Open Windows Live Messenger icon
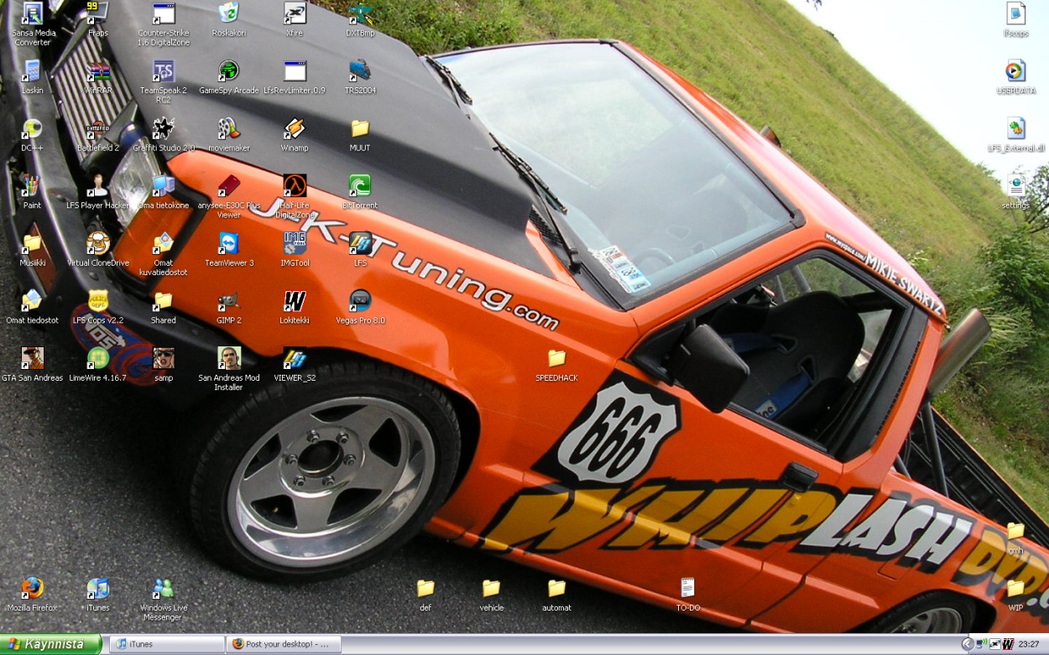This screenshot has width=1049, height=655. [164, 589]
